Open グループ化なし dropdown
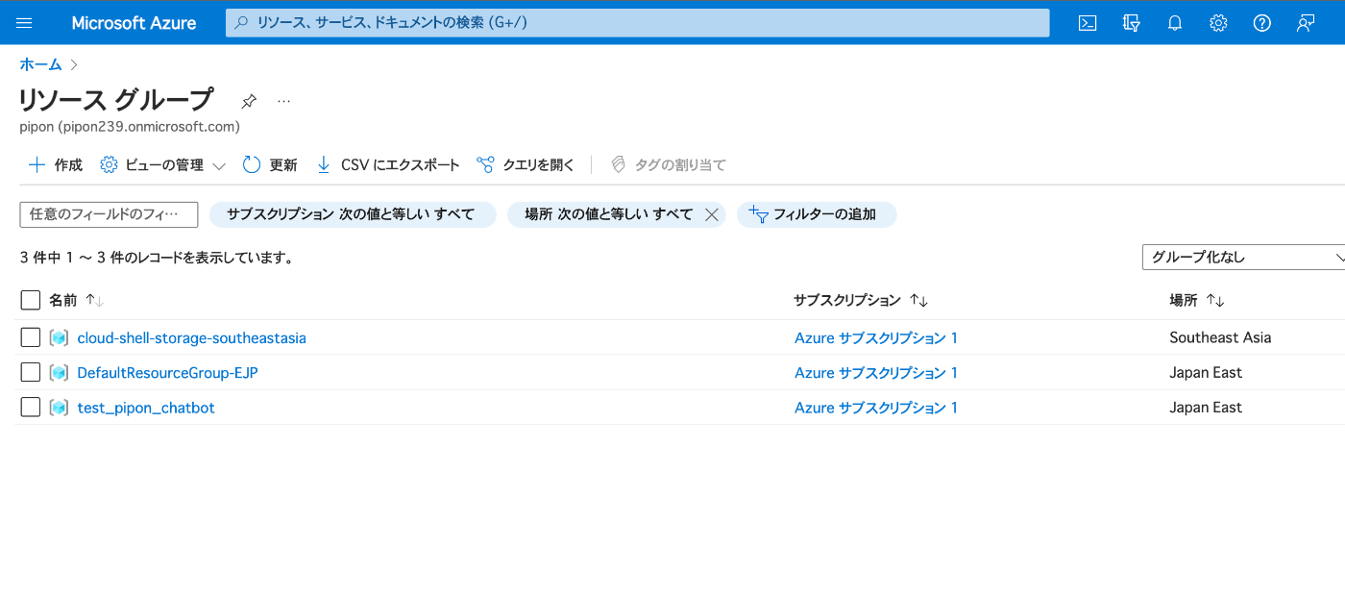 (x=1243, y=258)
